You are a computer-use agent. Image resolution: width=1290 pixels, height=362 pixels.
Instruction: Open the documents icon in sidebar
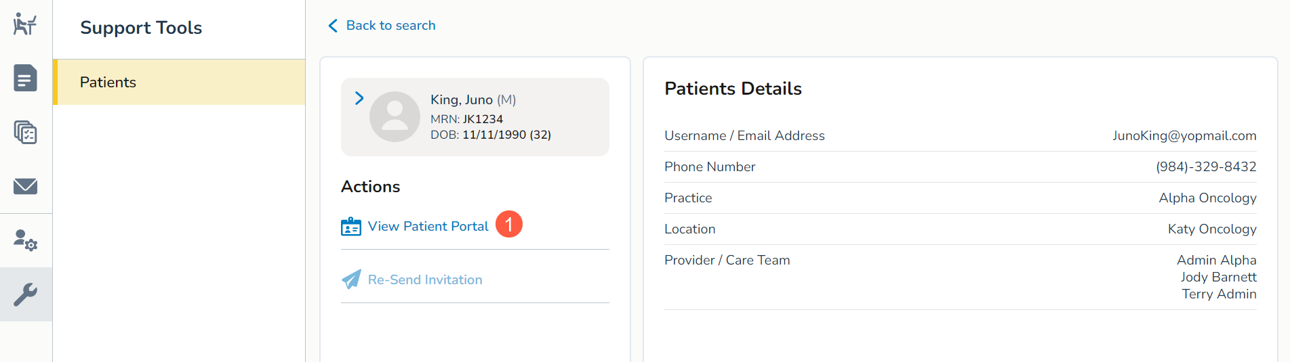pos(25,78)
